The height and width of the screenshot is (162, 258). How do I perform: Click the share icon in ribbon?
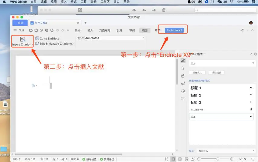242,30
